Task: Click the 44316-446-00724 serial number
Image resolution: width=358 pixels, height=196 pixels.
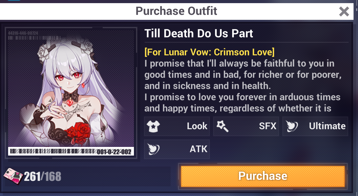Action: 23,33
